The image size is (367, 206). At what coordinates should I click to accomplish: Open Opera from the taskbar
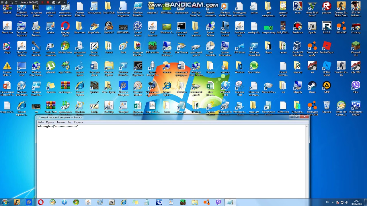[x=40, y=202]
